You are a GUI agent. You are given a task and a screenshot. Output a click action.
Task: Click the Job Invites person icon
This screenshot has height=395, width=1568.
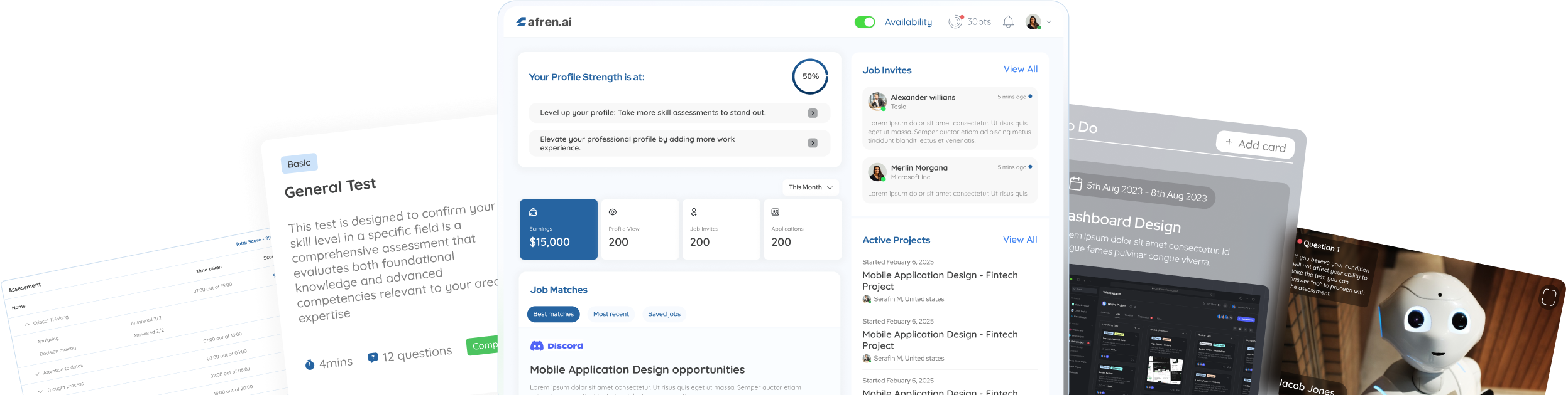[x=694, y=212]
